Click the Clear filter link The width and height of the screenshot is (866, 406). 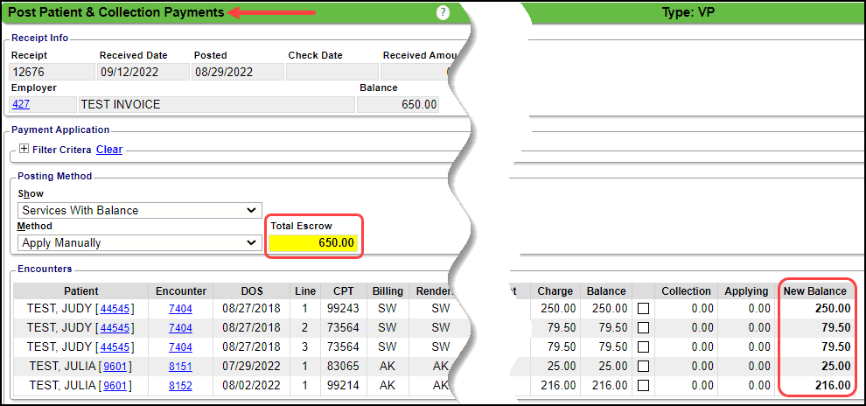click(109, 150)
